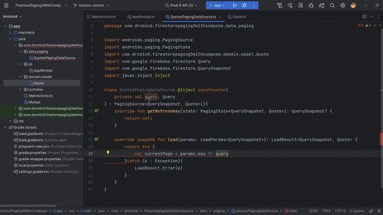The height and width of the screenshot is (215, 383).
Task: Collapse the Gradle Scripts node
Action: pos(5,127)
